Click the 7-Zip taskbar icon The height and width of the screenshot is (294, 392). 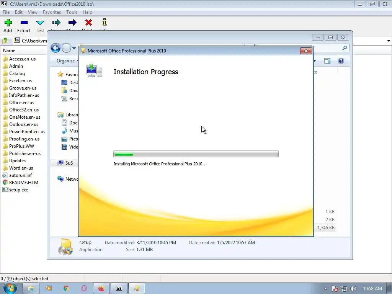pos(119,289)
